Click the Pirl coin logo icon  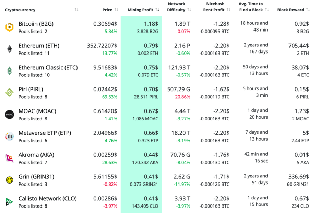[9, 93]
